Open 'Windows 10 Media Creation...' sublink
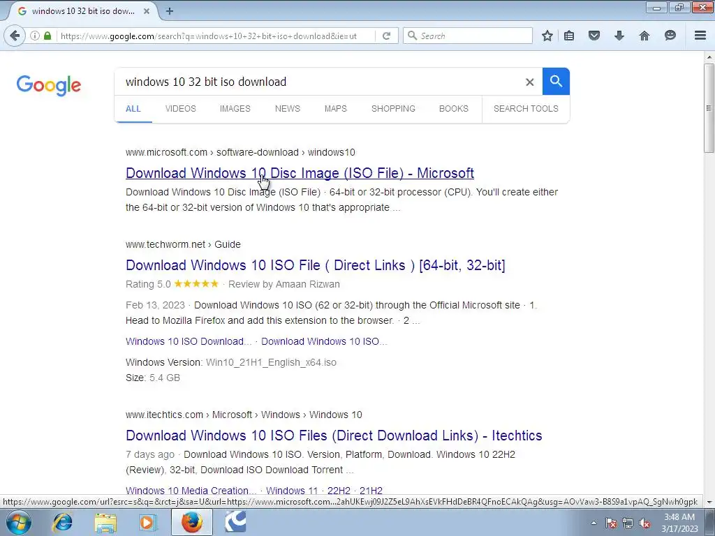The height and width of the screenshot is (536, 715). pyautogui.click(x=191, y=491)
